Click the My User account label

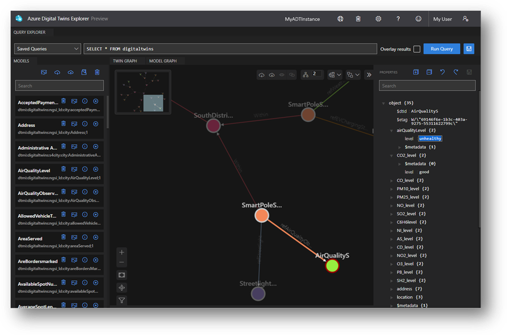click(442, 19)
